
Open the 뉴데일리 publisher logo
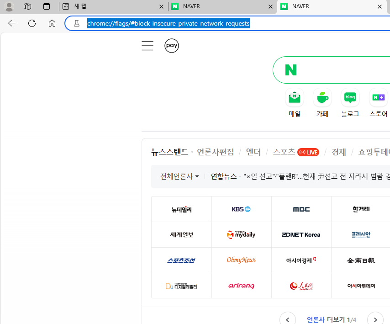click(x=182, y=209)
